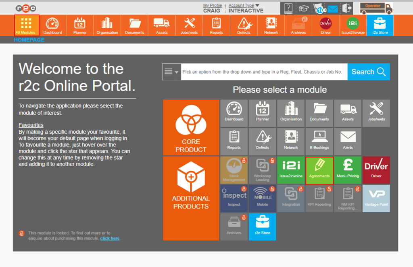Select the green issue2invoice tile
Viewport: 413px width, 267px height.
(x=291, y=170)
